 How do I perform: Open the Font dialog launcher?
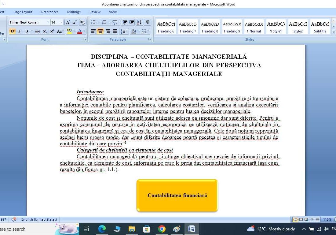[85, 39]
